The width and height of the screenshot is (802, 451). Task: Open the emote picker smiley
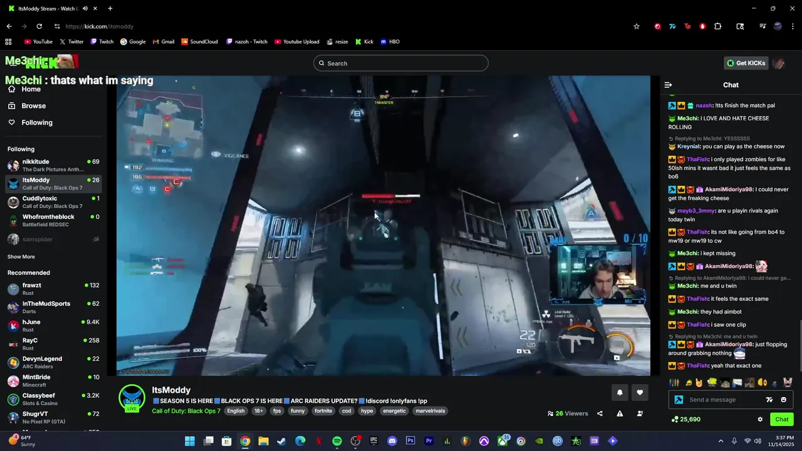coord(784,400)
